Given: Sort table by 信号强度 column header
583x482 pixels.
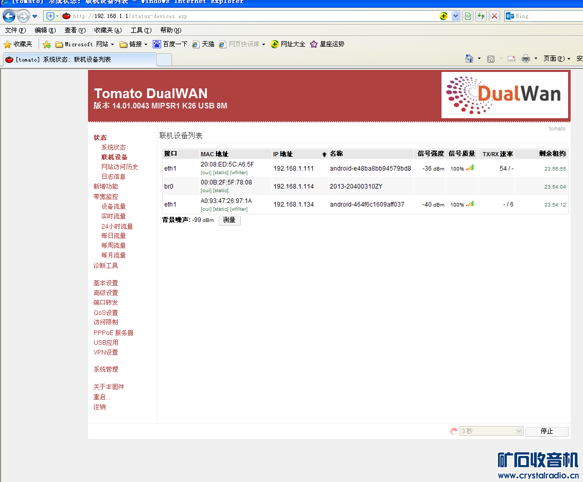Looking at the screenshot, I should pyautogui.click(x=431, y=154).
